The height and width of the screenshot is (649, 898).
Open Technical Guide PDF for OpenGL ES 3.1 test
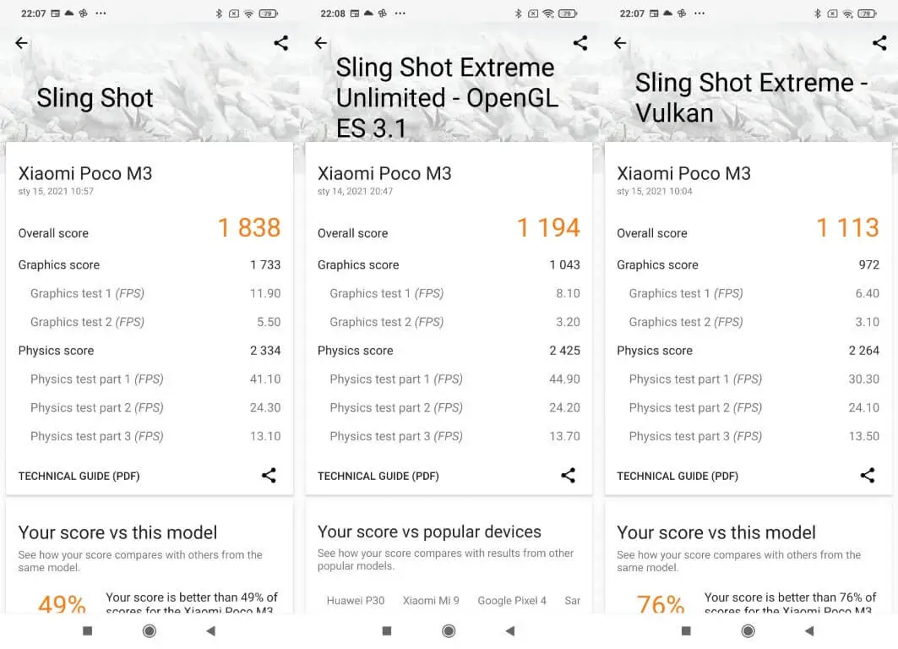pyautogui.click(x=378, y=477)
